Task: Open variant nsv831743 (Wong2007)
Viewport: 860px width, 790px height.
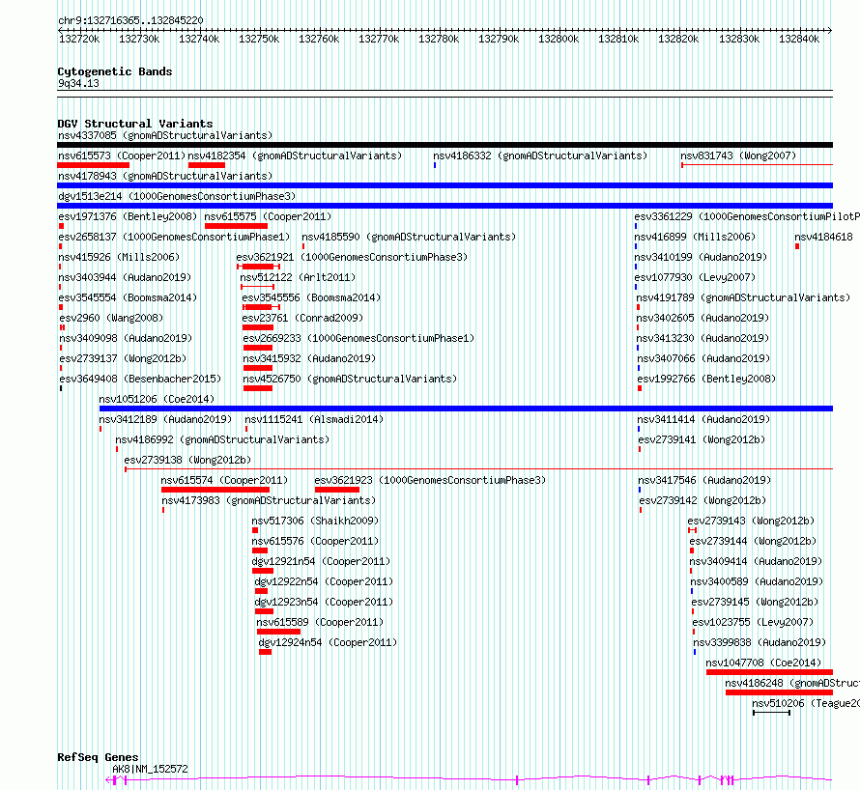Action: [x=738, y=155]
